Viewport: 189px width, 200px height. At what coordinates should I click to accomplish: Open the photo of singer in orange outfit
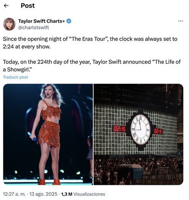click(48, 134)
